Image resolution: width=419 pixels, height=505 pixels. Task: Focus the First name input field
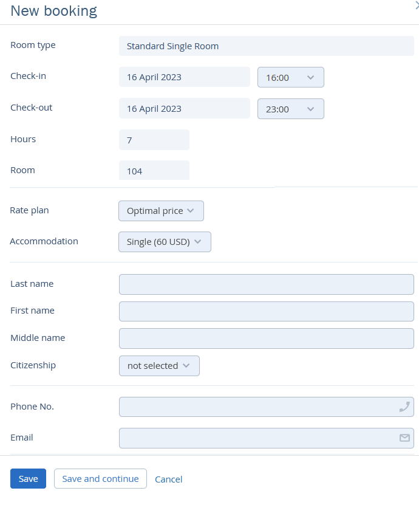267,311
